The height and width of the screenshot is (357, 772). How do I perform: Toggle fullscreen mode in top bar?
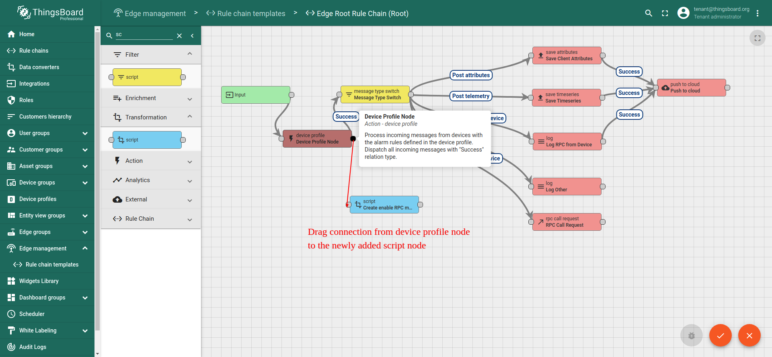click(x=665, y=13)
